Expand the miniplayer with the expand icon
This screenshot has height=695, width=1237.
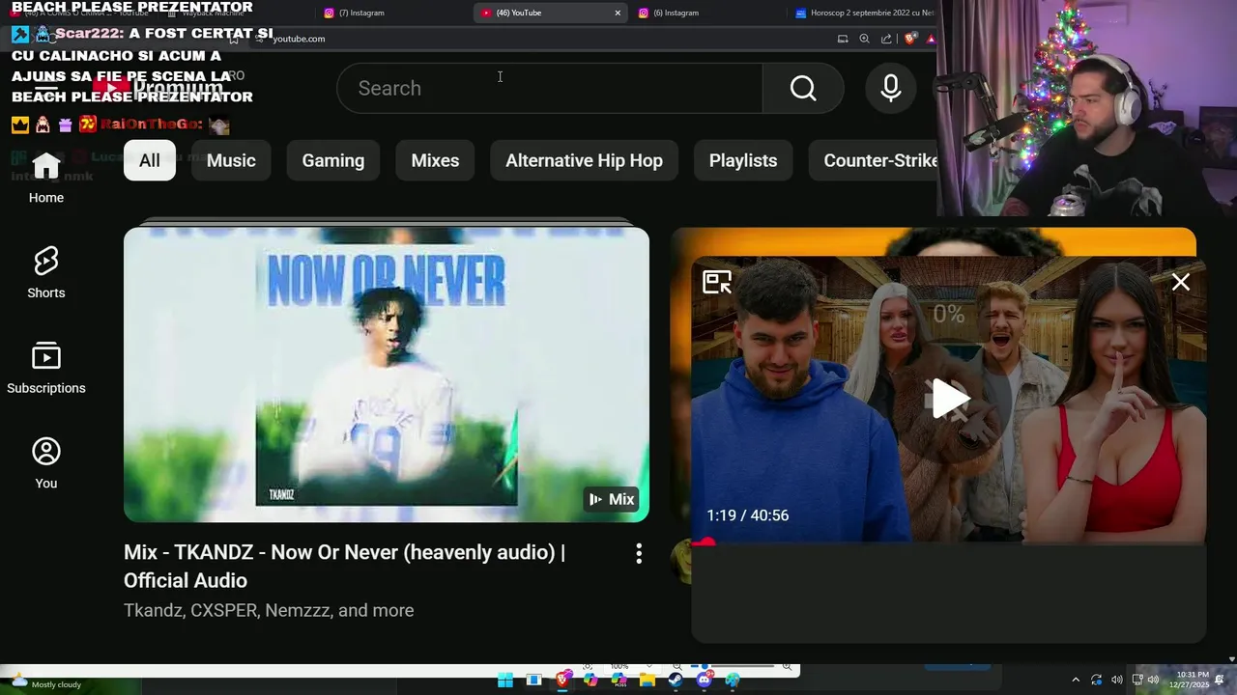pos(717,282)
